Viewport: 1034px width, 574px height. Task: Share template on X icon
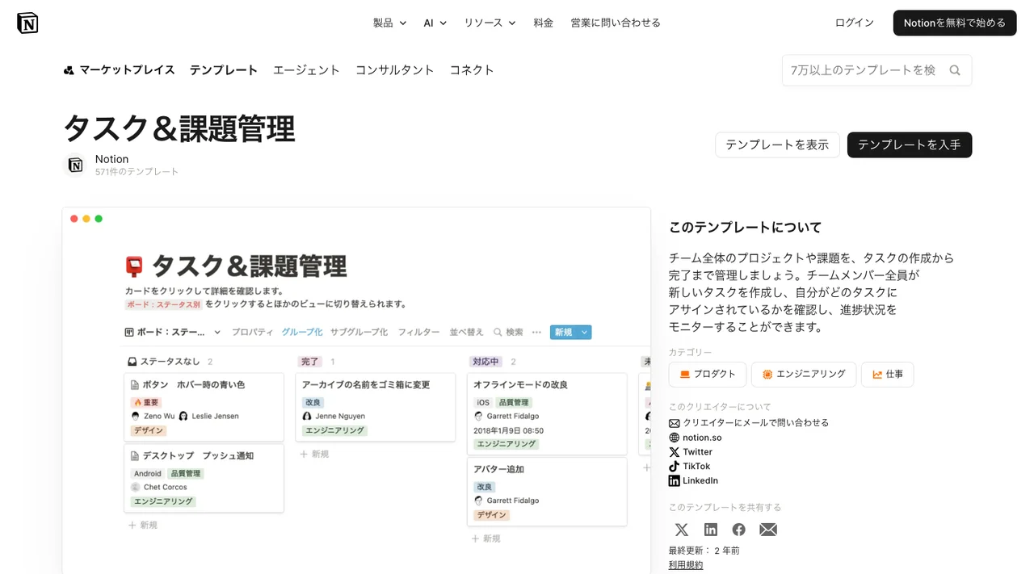[x=682, y=530]
